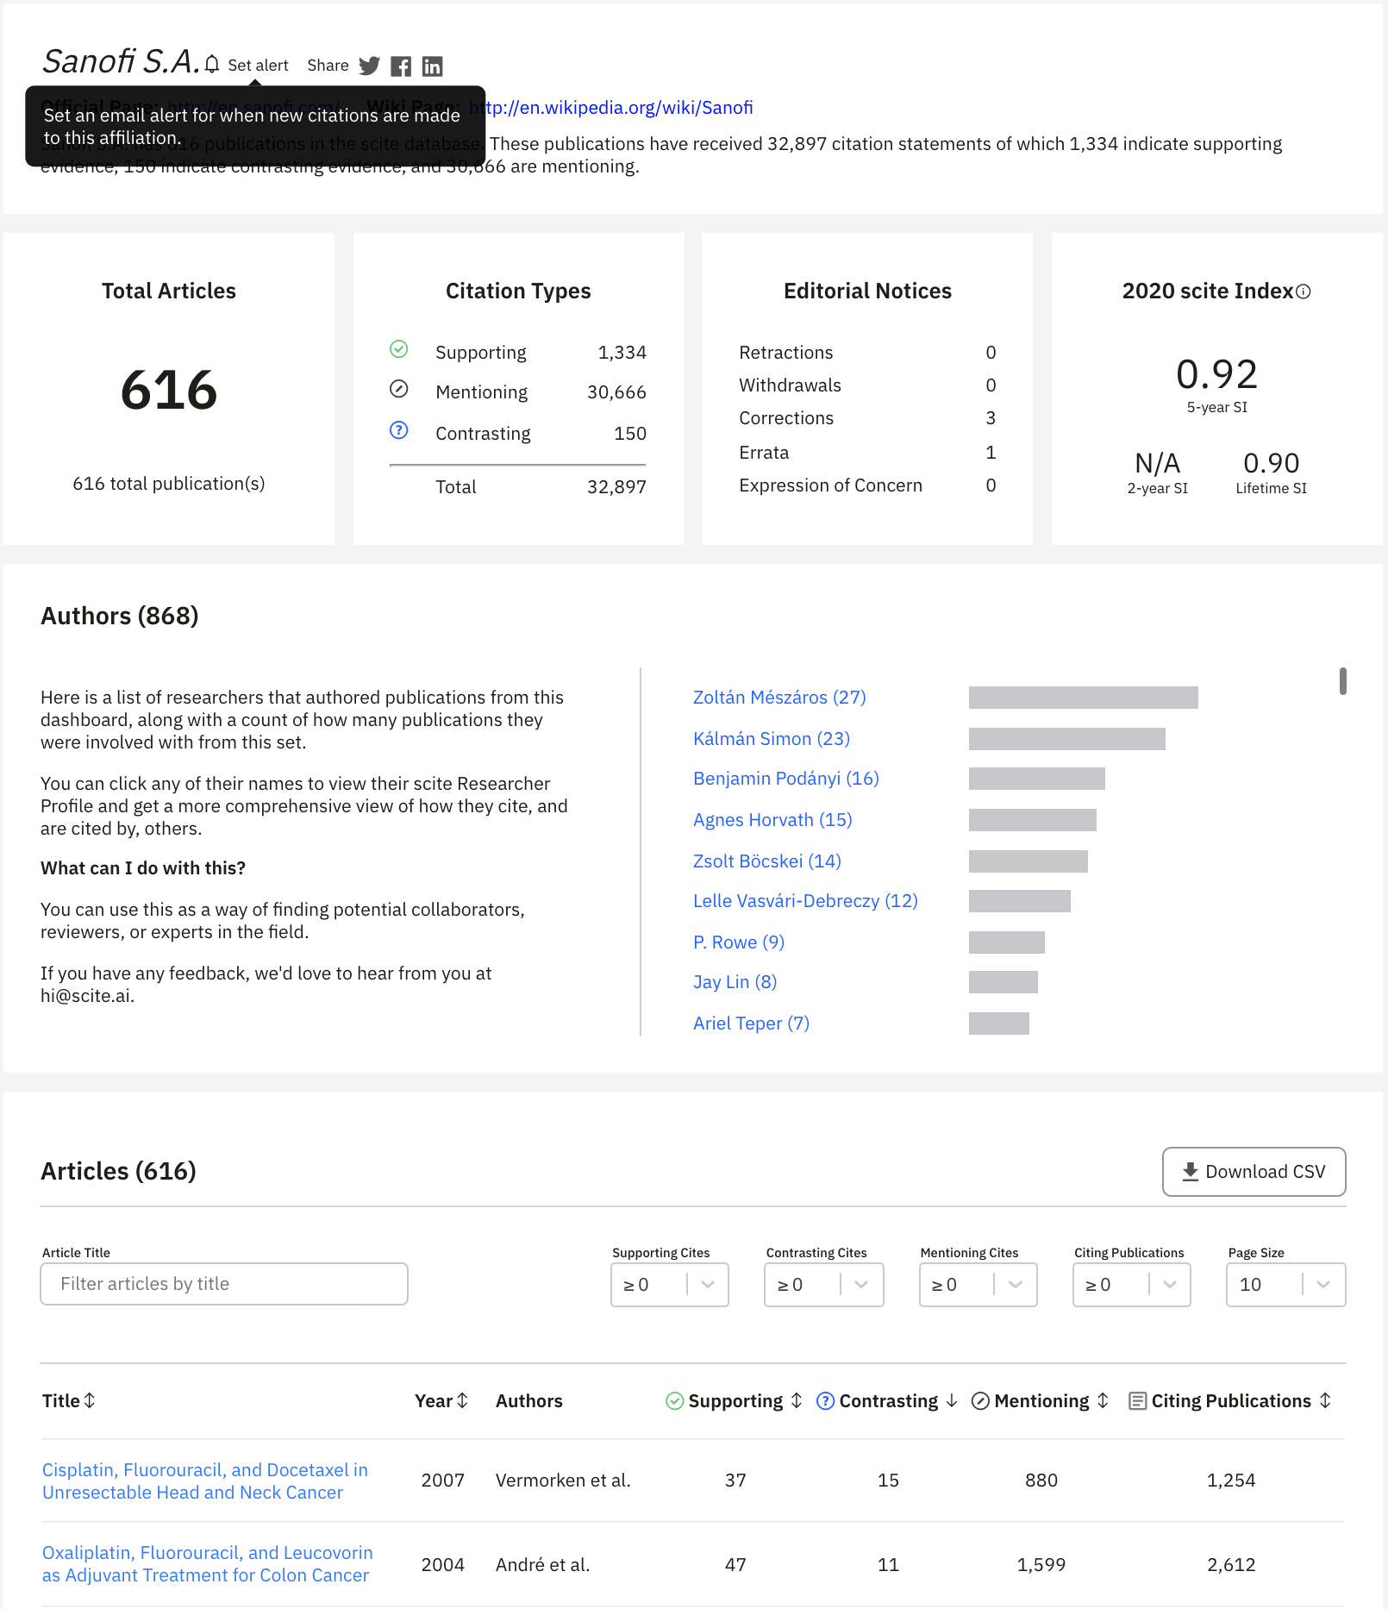Screen dimensions: 1388x1609
Task: Click the Total 32,897 citation count
Action: 616,487
